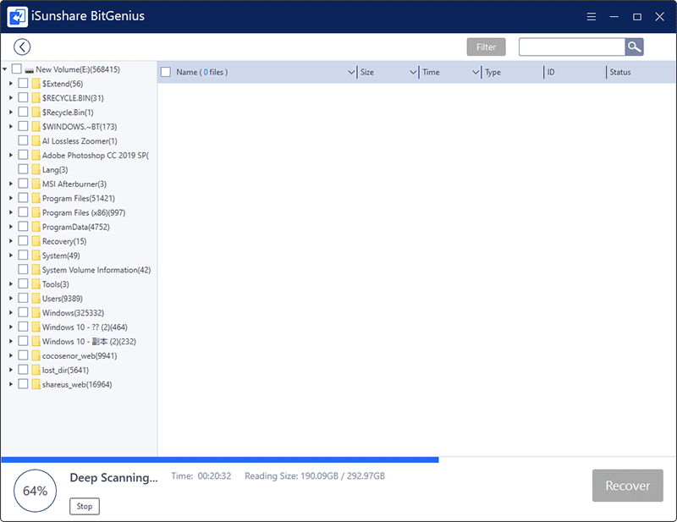Viewport: 677px width, 522px height.
Task: Click the Recover button
Action: [x=627, y=486]
